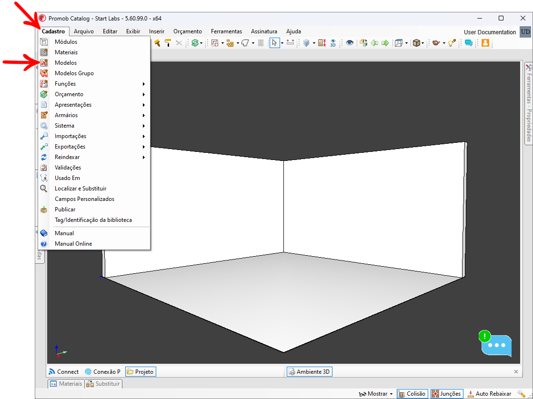Open the floating chat widget with notification
Image resolution: width=533 pixels, height=399 pixels.
coord(496,344)
